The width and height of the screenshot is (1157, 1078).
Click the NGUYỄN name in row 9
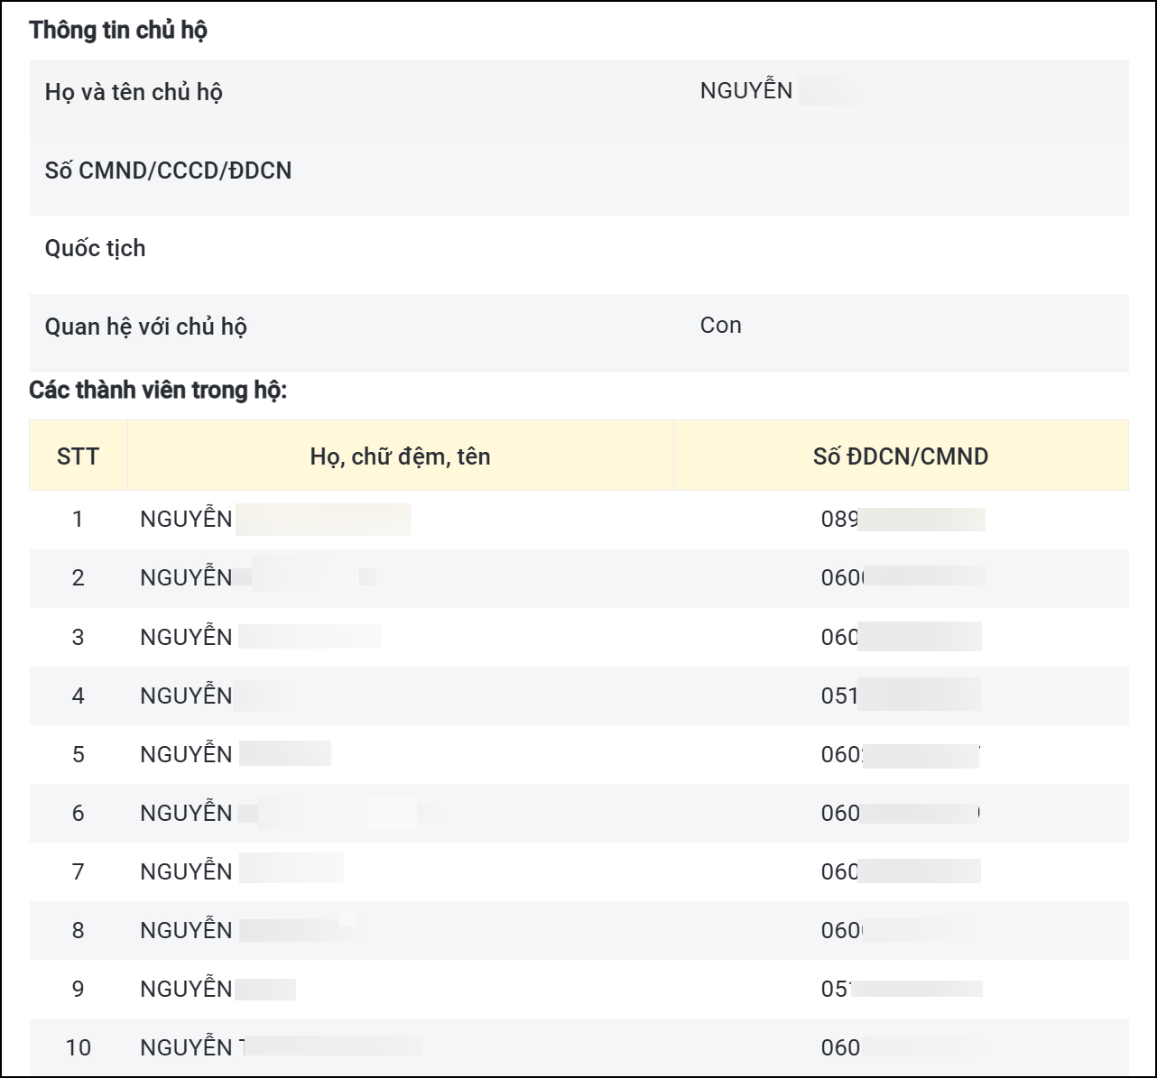pos(218,989)
